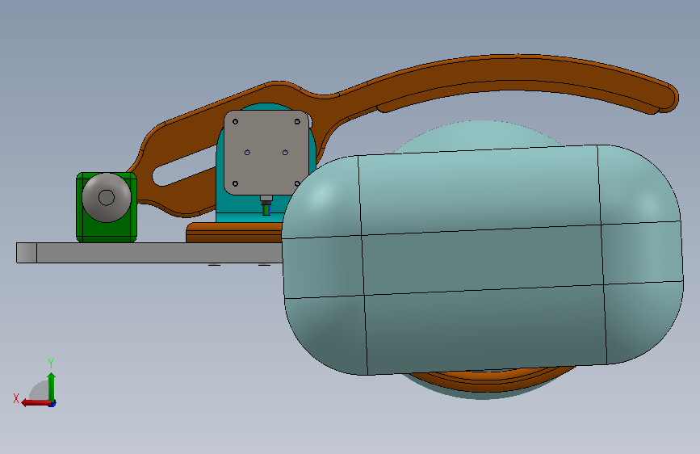Select the gray square mounting plate with holes

pyautogui.click(x=266, y=153)
